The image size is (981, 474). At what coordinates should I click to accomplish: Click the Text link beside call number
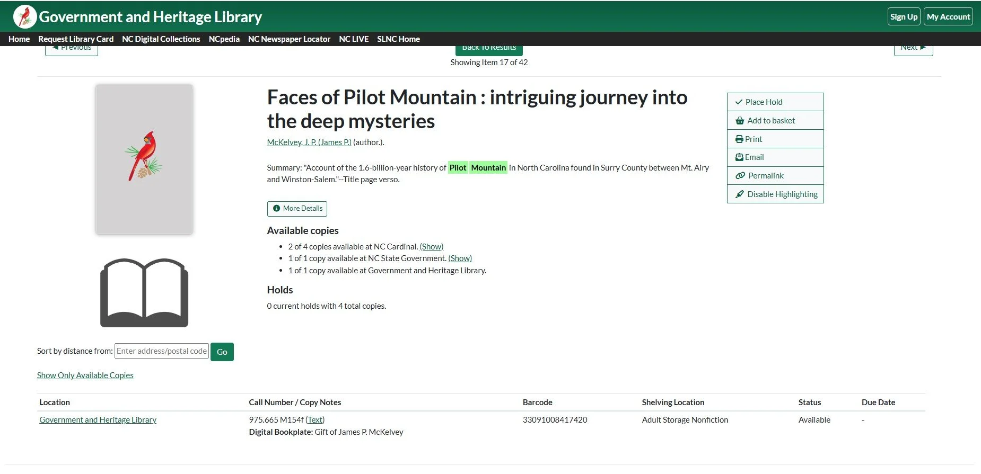coord(316,420)
